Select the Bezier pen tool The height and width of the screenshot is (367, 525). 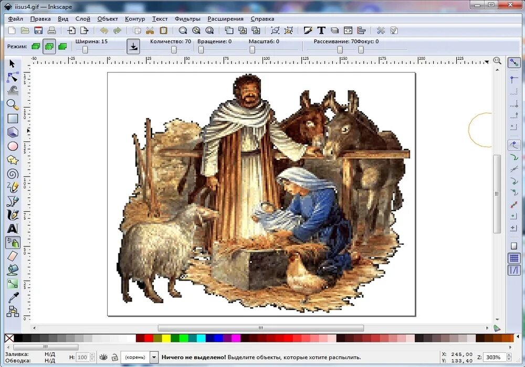(x=13, y=201)
